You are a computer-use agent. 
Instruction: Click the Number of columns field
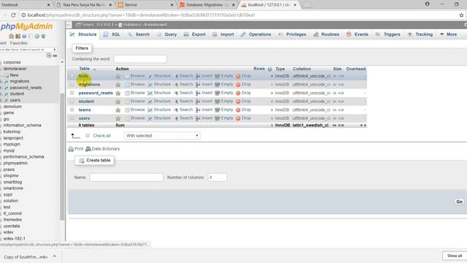(217, 178)
